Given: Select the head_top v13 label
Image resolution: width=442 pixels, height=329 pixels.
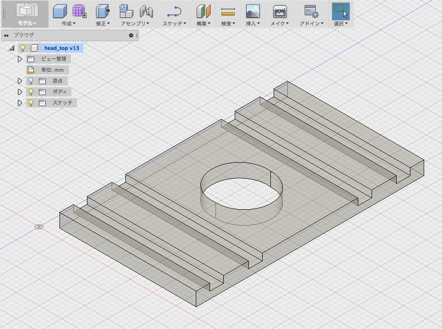Looking at the screenshot, I should (62, 48).
